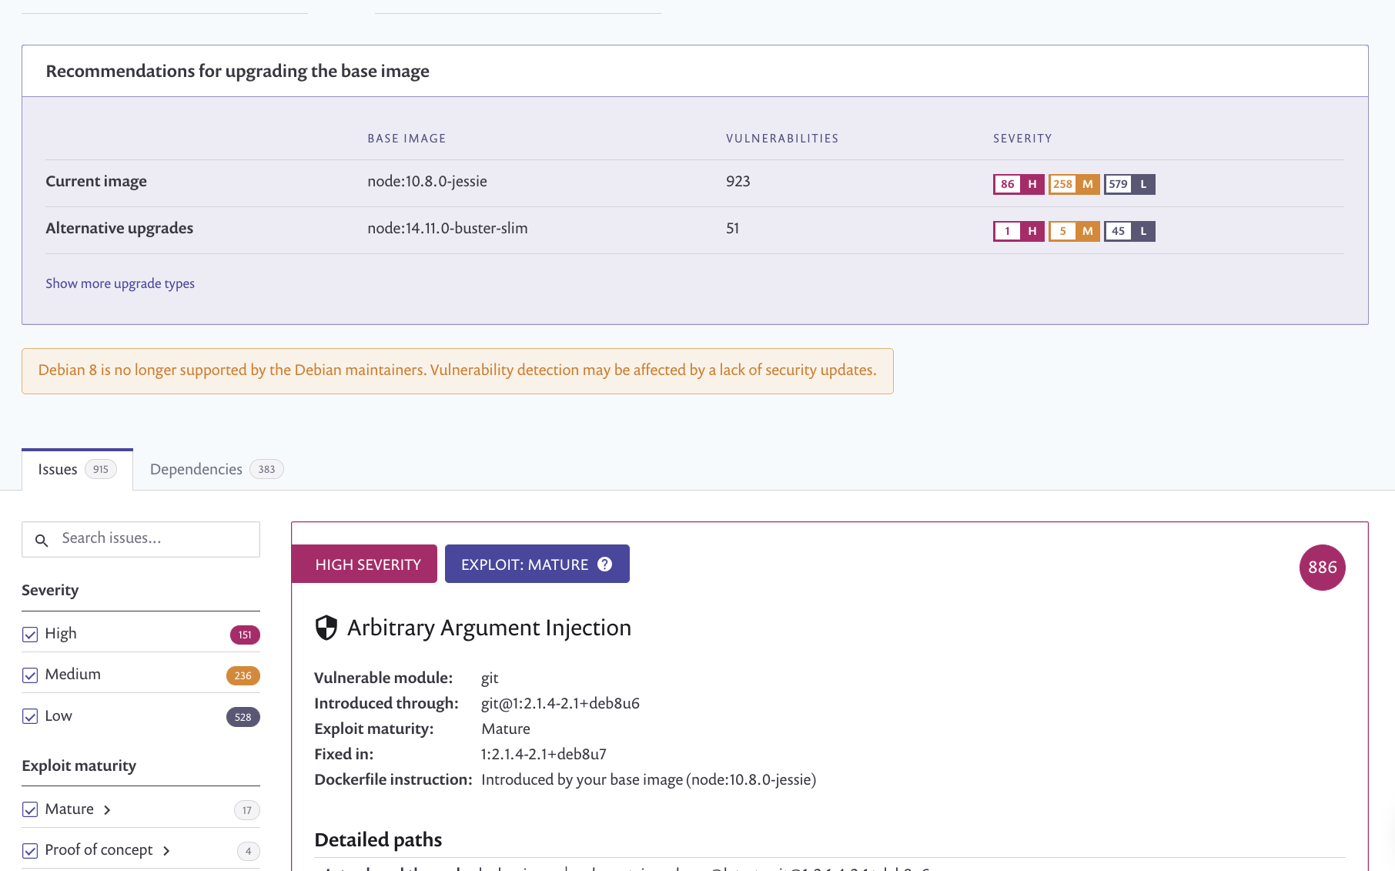The image size is (1395, 871).
Task: Click the 86 H severity badge for current image
Action: [1019, 184]
